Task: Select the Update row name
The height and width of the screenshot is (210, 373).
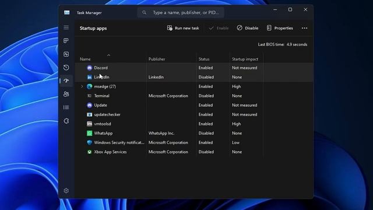Action: click(x=100, y=105)
